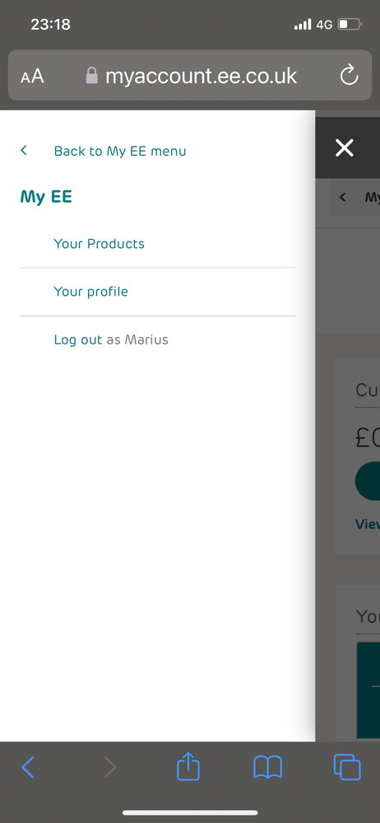
Task: Tap the chevron beside Back to My EE menu
Action: 24,151
